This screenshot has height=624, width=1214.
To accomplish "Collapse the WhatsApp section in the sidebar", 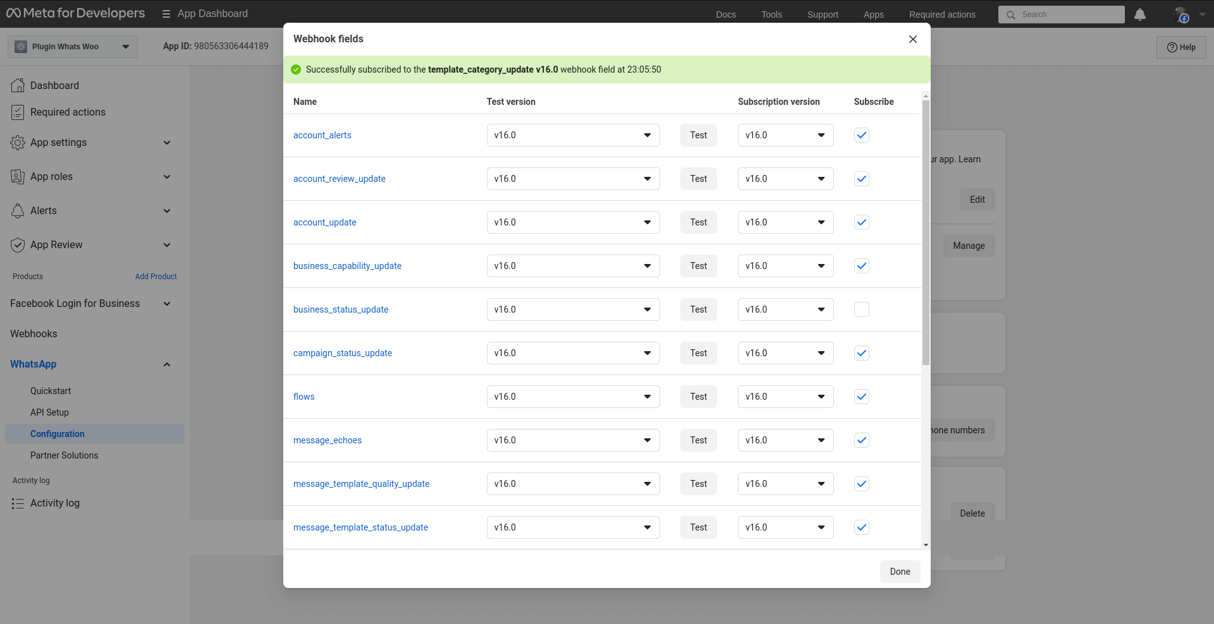I will [x=167, y=364].
